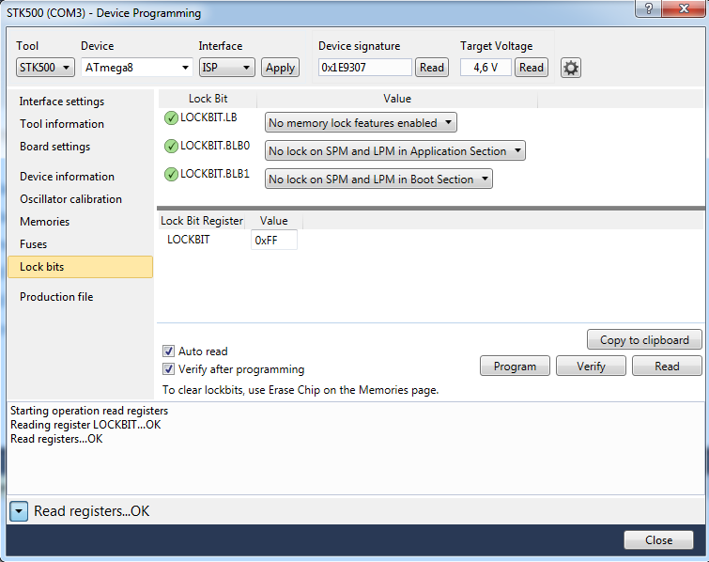Open the Interface dropdown showing ISP
709x562 pixels.
pos(227,68)
